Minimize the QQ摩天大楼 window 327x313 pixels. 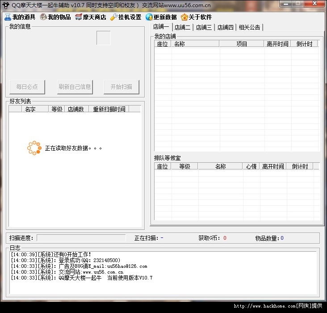tap(286, 4)
